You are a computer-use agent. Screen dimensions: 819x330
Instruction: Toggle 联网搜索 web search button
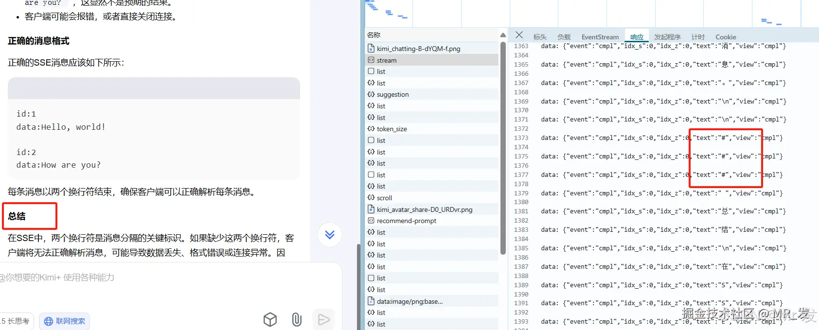click(65, 321)
